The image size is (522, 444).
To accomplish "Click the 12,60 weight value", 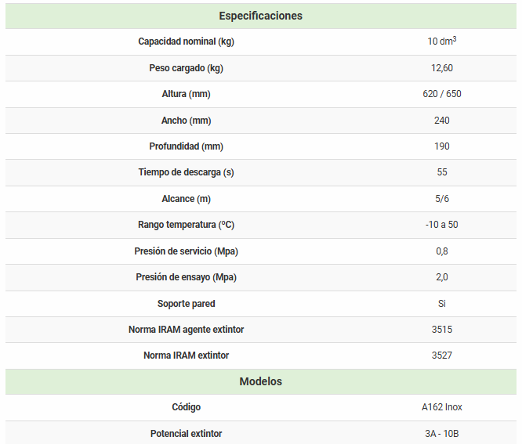I will (x=441, y=68).
